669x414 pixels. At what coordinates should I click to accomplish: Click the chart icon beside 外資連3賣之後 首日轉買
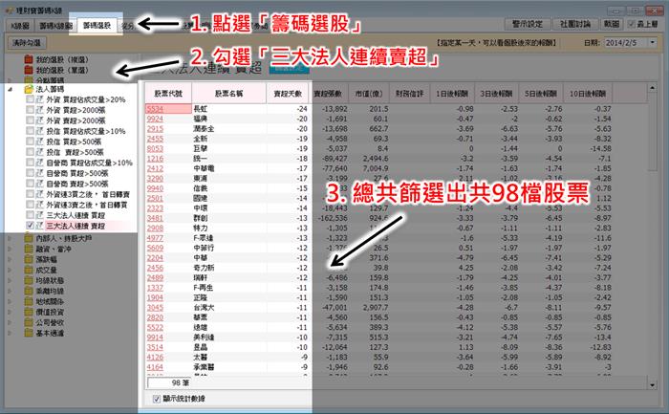click(x=40, y=205)
